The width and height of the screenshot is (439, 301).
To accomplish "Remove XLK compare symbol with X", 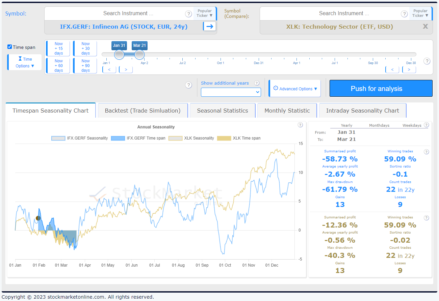I will coord(425,26).
